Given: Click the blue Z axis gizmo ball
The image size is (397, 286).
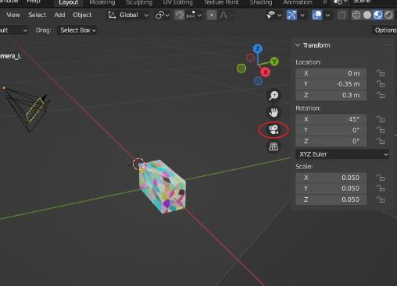Looking at the screenshot, I should [258, 48].
